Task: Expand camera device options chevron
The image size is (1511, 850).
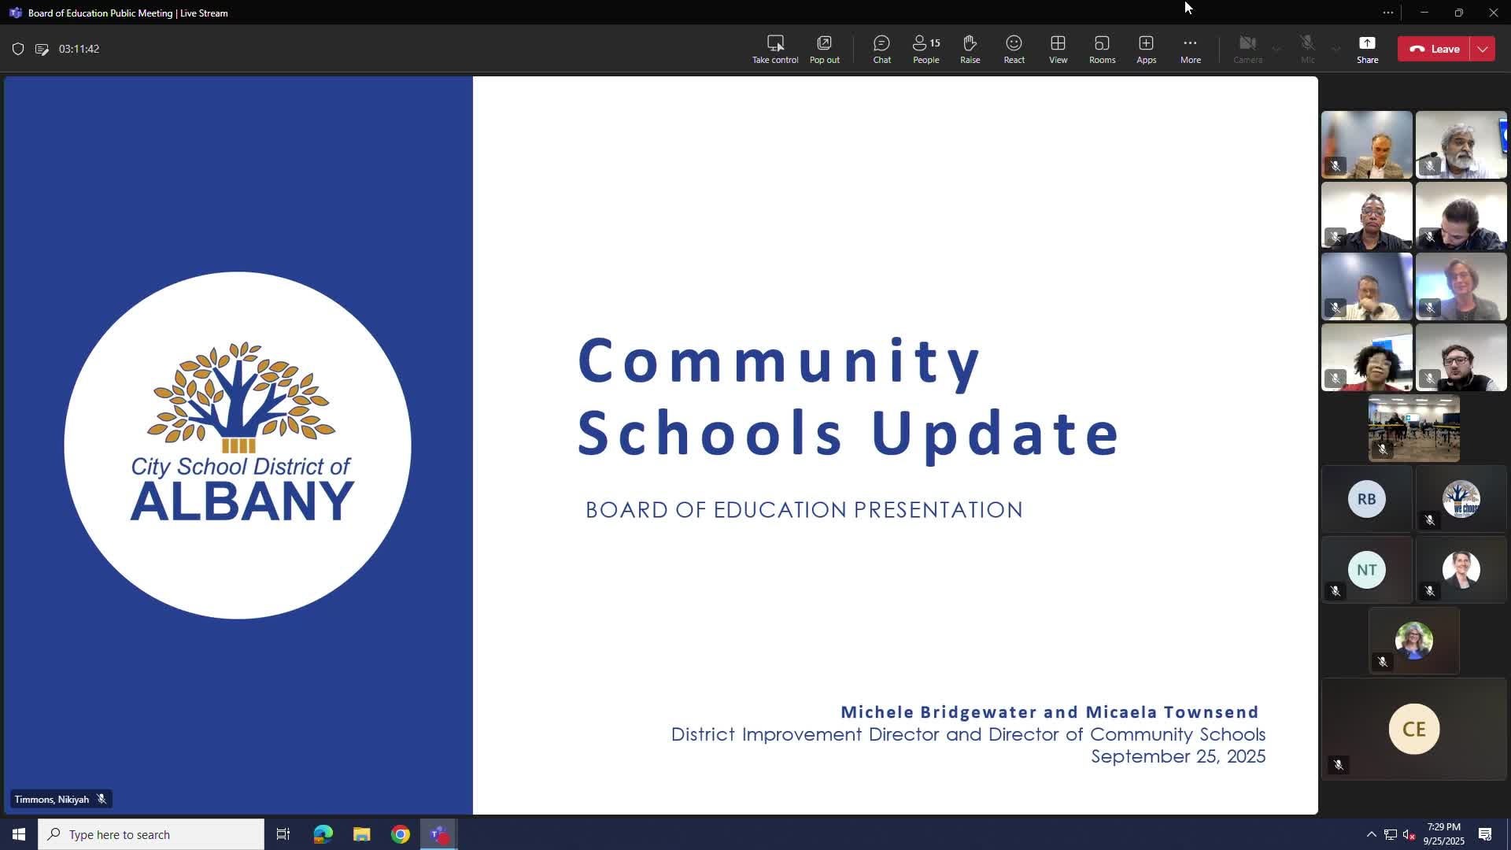Action: pos(1276,49)
